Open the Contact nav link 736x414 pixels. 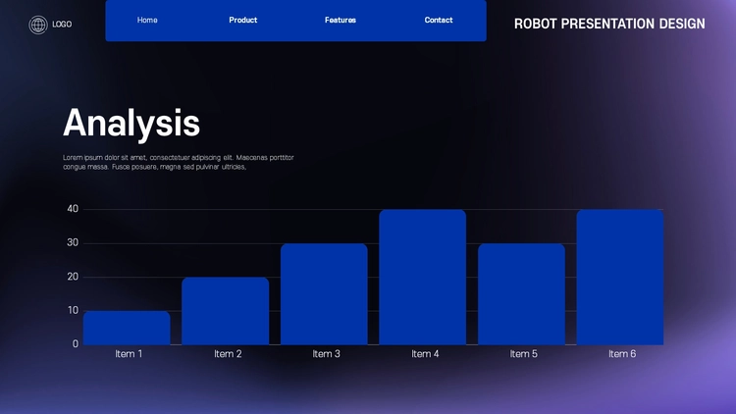pyautogui.click(x=439, y=21)
